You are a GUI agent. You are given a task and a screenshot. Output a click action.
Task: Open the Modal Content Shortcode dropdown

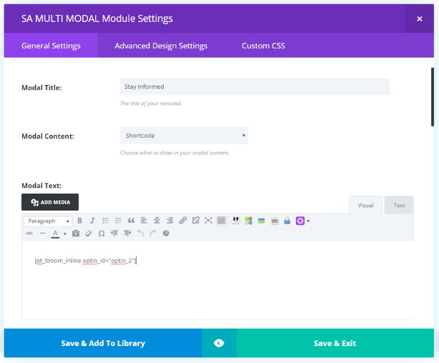[184, 135]
